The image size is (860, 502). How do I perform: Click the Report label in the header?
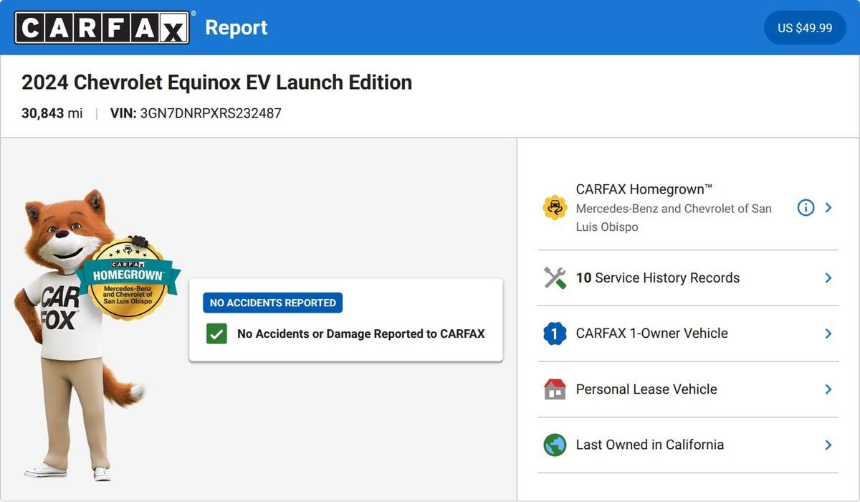point(236,28)
